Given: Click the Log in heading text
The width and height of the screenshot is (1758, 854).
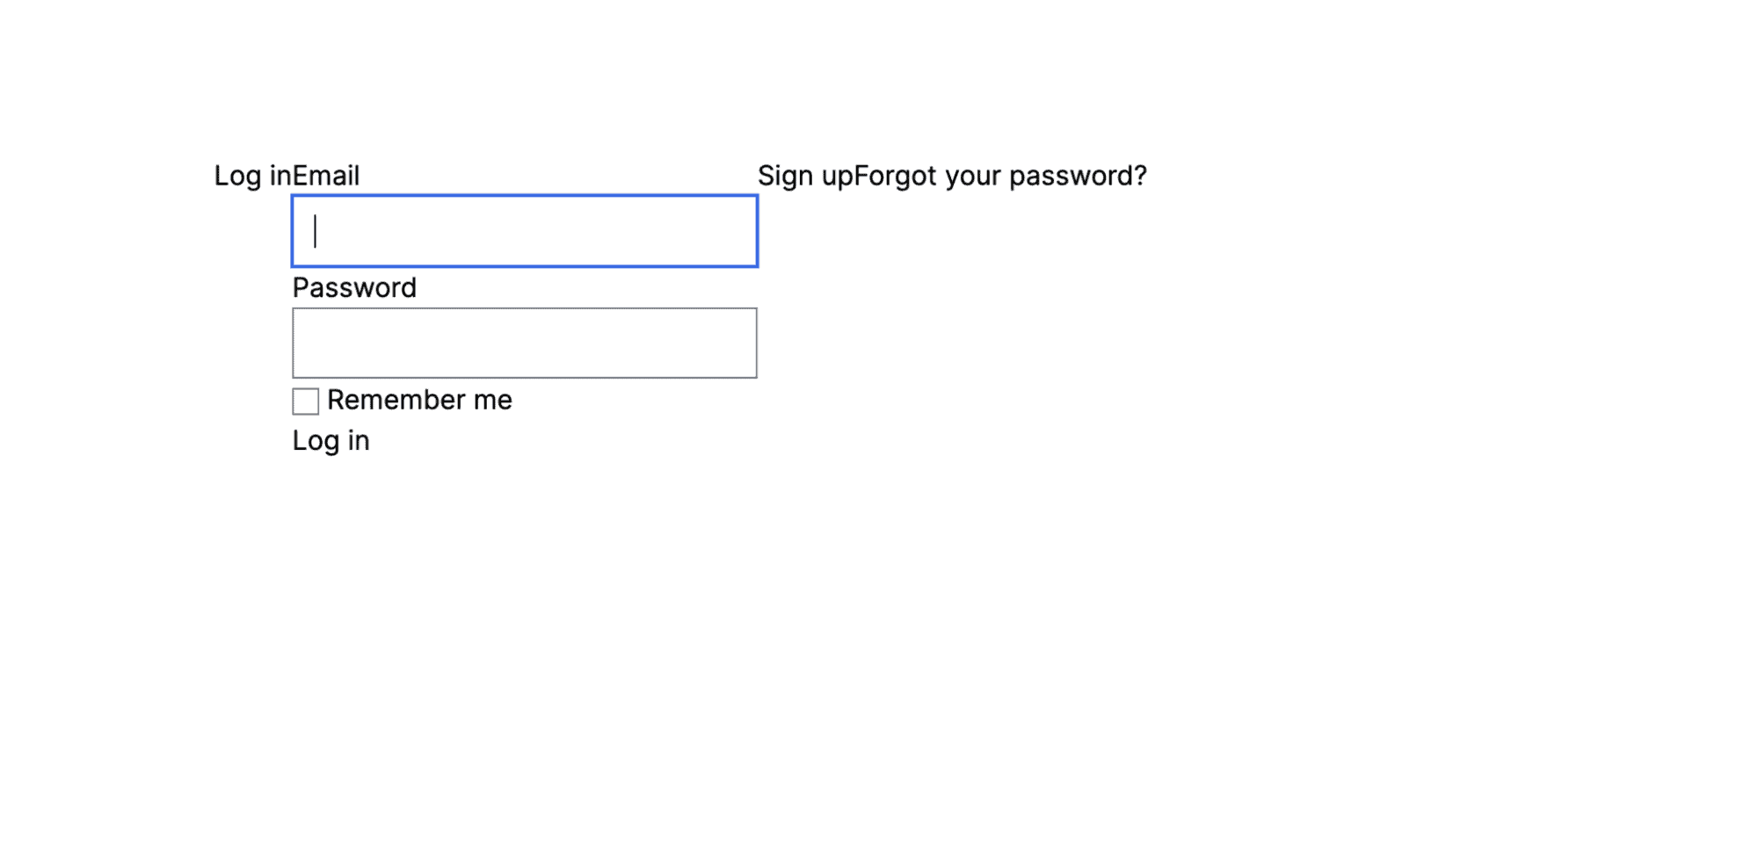Looking at the screenshot, I should click(x=252, y=176).
